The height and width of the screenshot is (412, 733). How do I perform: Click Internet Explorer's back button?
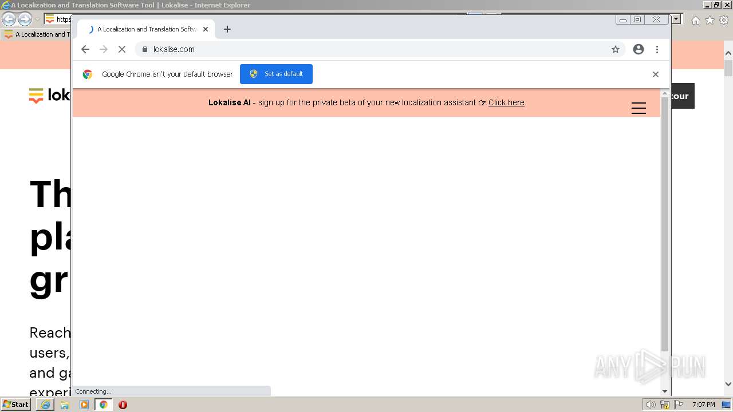[9, 19]
